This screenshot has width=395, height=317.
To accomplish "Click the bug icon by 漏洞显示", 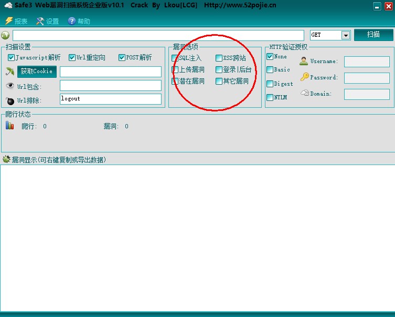I will [x=6, y=159].
